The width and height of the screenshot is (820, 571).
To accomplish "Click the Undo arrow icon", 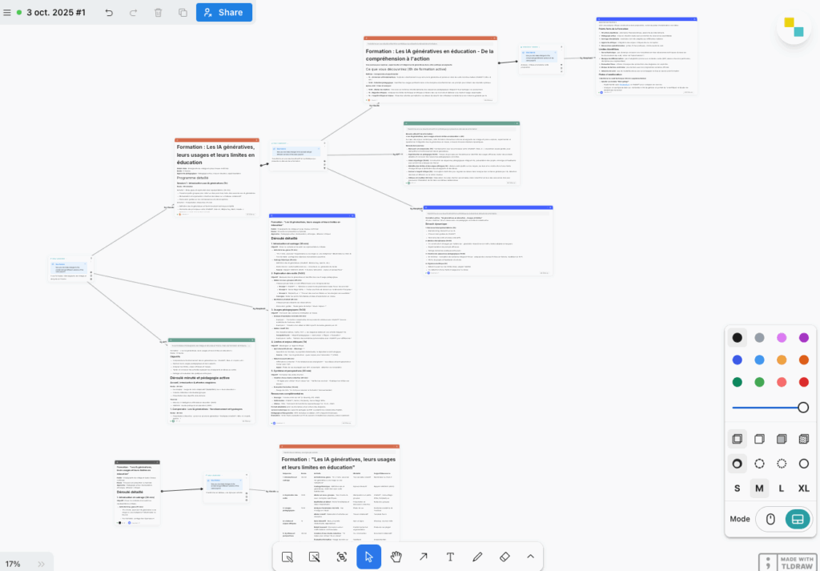I will pyautogui.click(x=109, y=13).
